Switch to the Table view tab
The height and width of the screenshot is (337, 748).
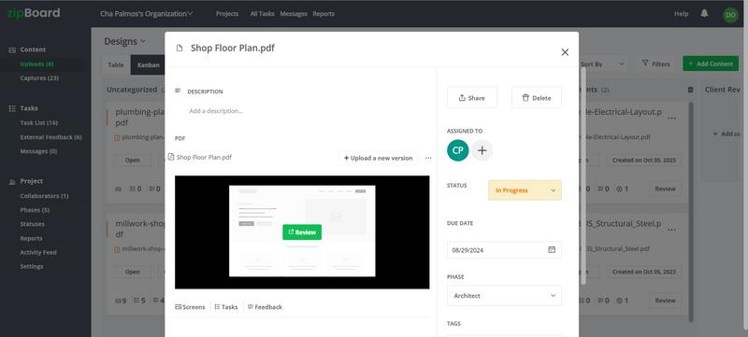[116, 65]
